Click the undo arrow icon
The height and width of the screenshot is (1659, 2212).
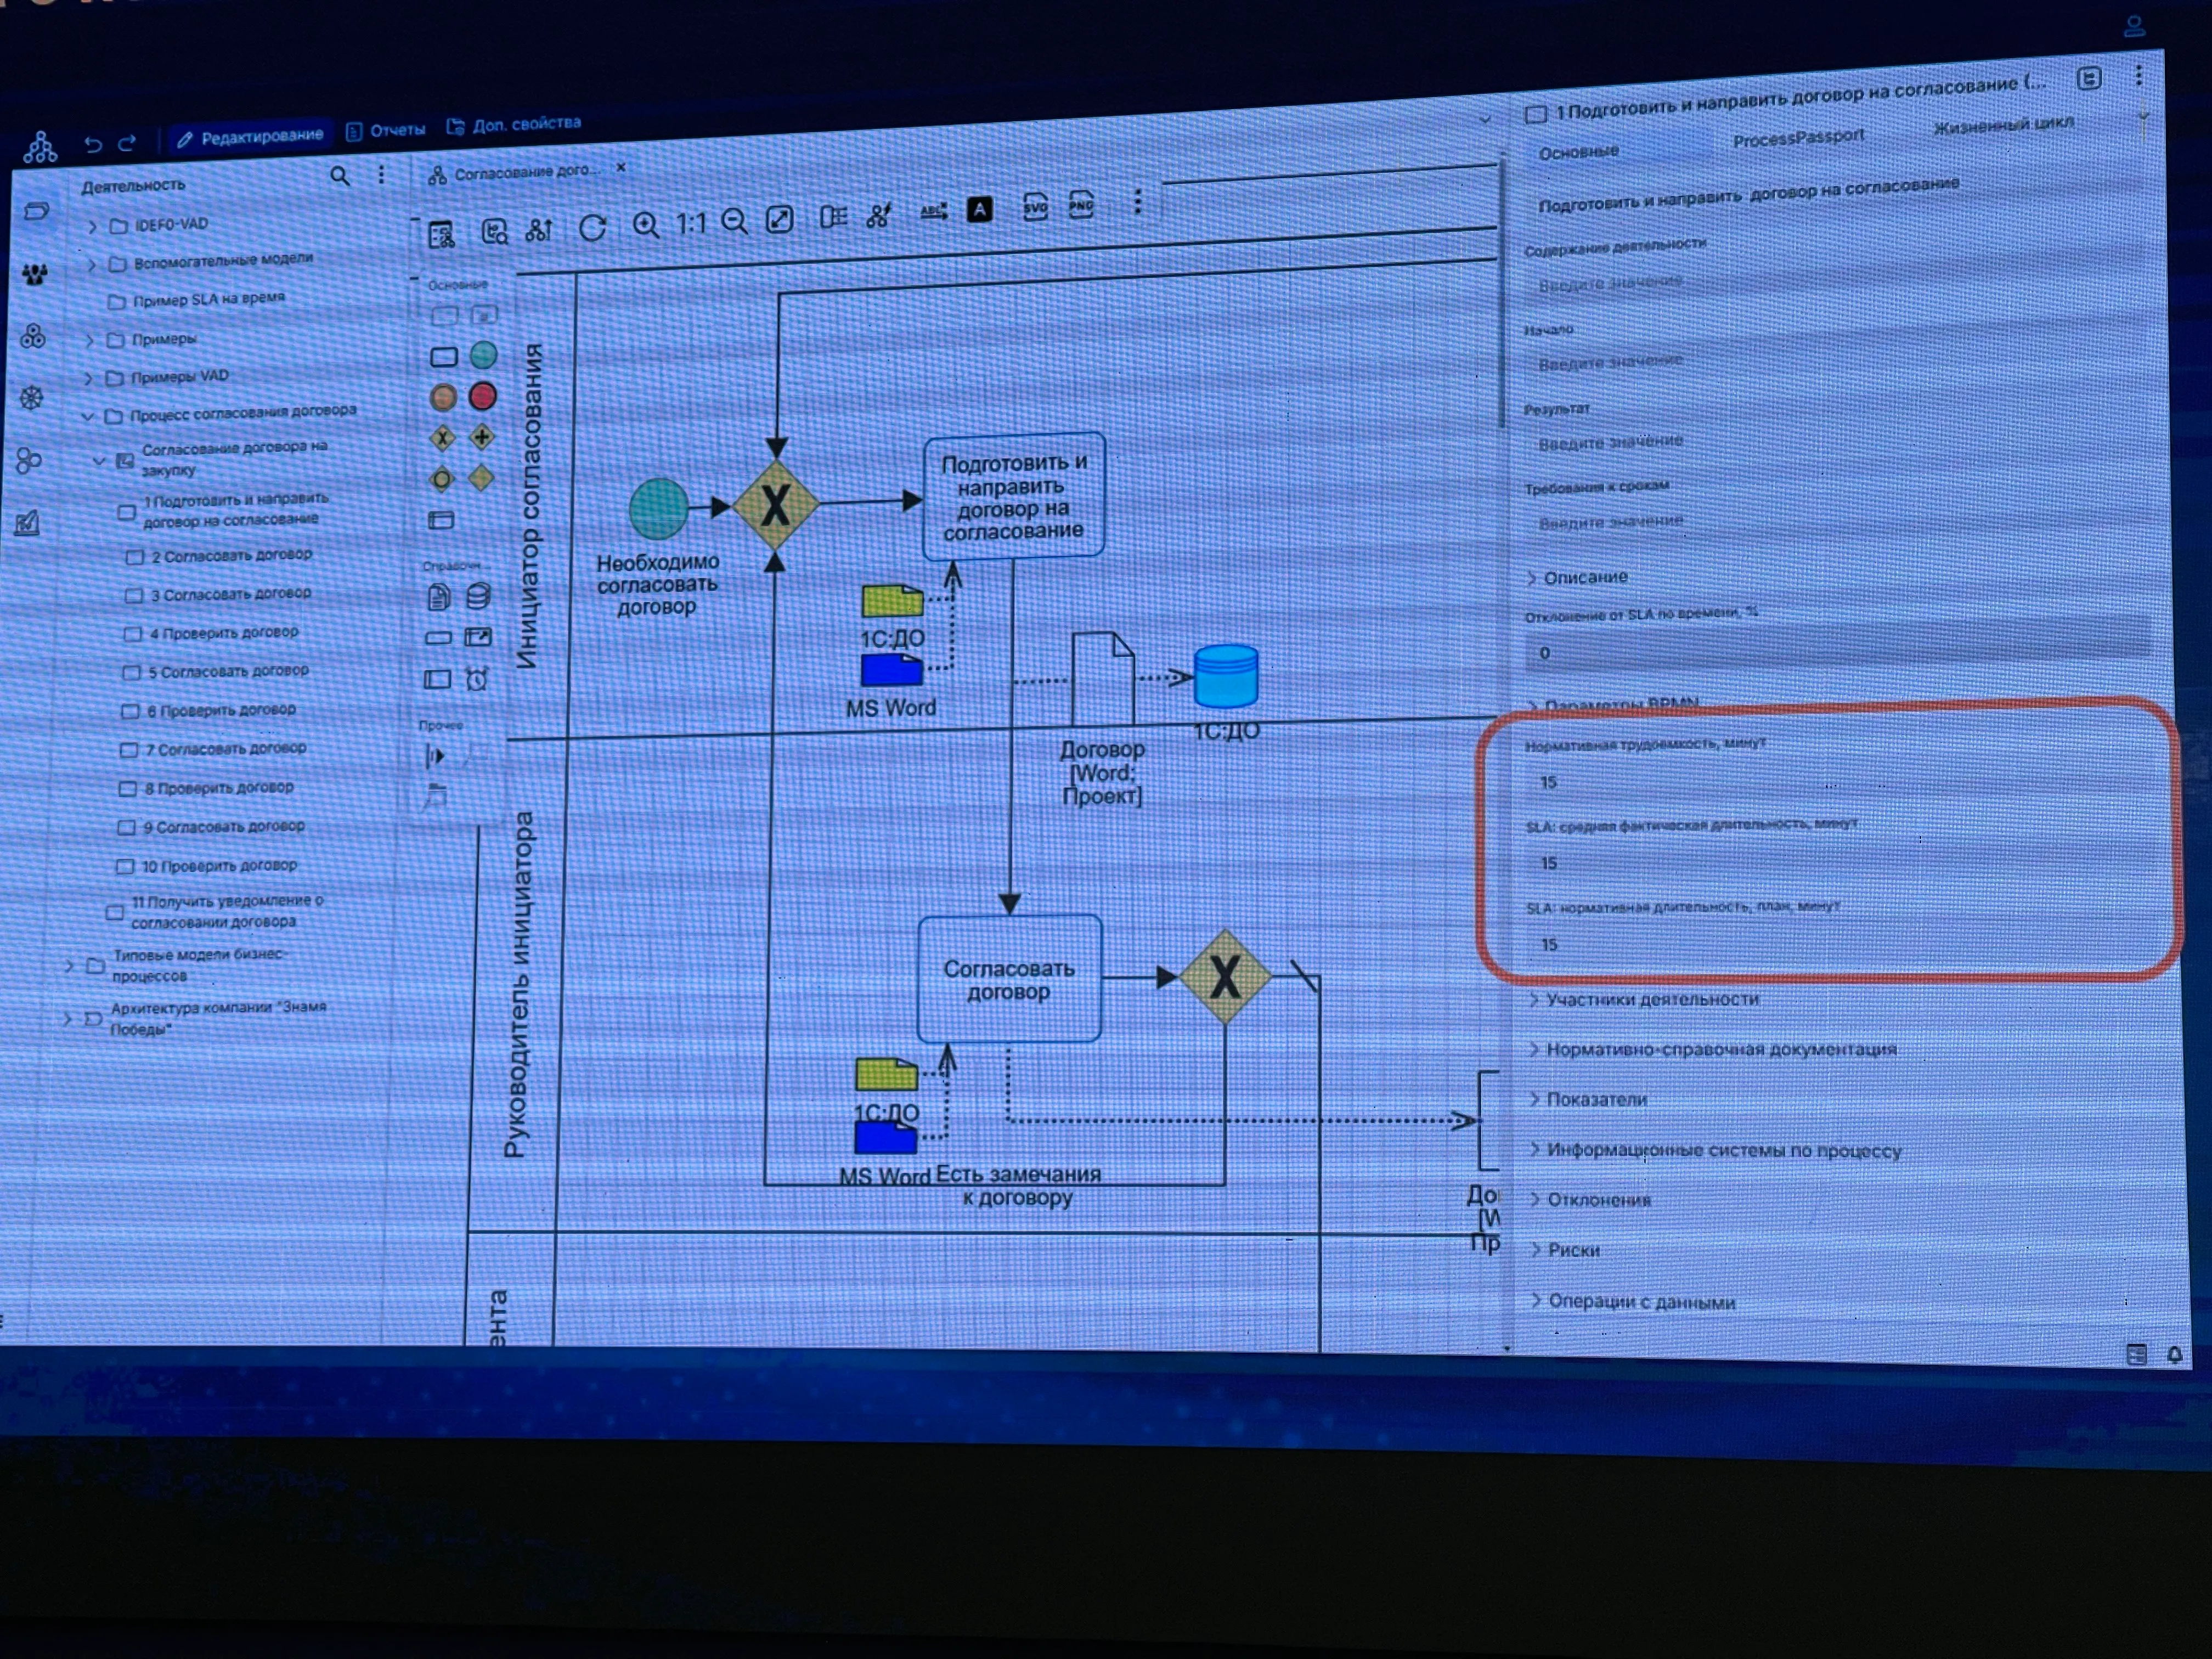(x=93, y=144)
